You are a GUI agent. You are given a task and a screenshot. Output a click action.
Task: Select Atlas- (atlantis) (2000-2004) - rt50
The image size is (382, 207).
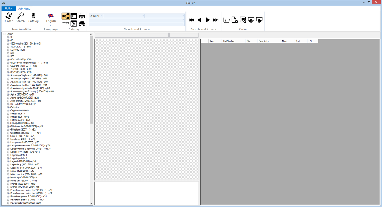point(26,101)
